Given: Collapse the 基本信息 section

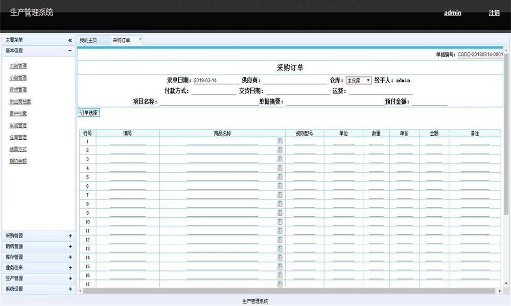Looking at the screenshot, I should coord(69,50).
